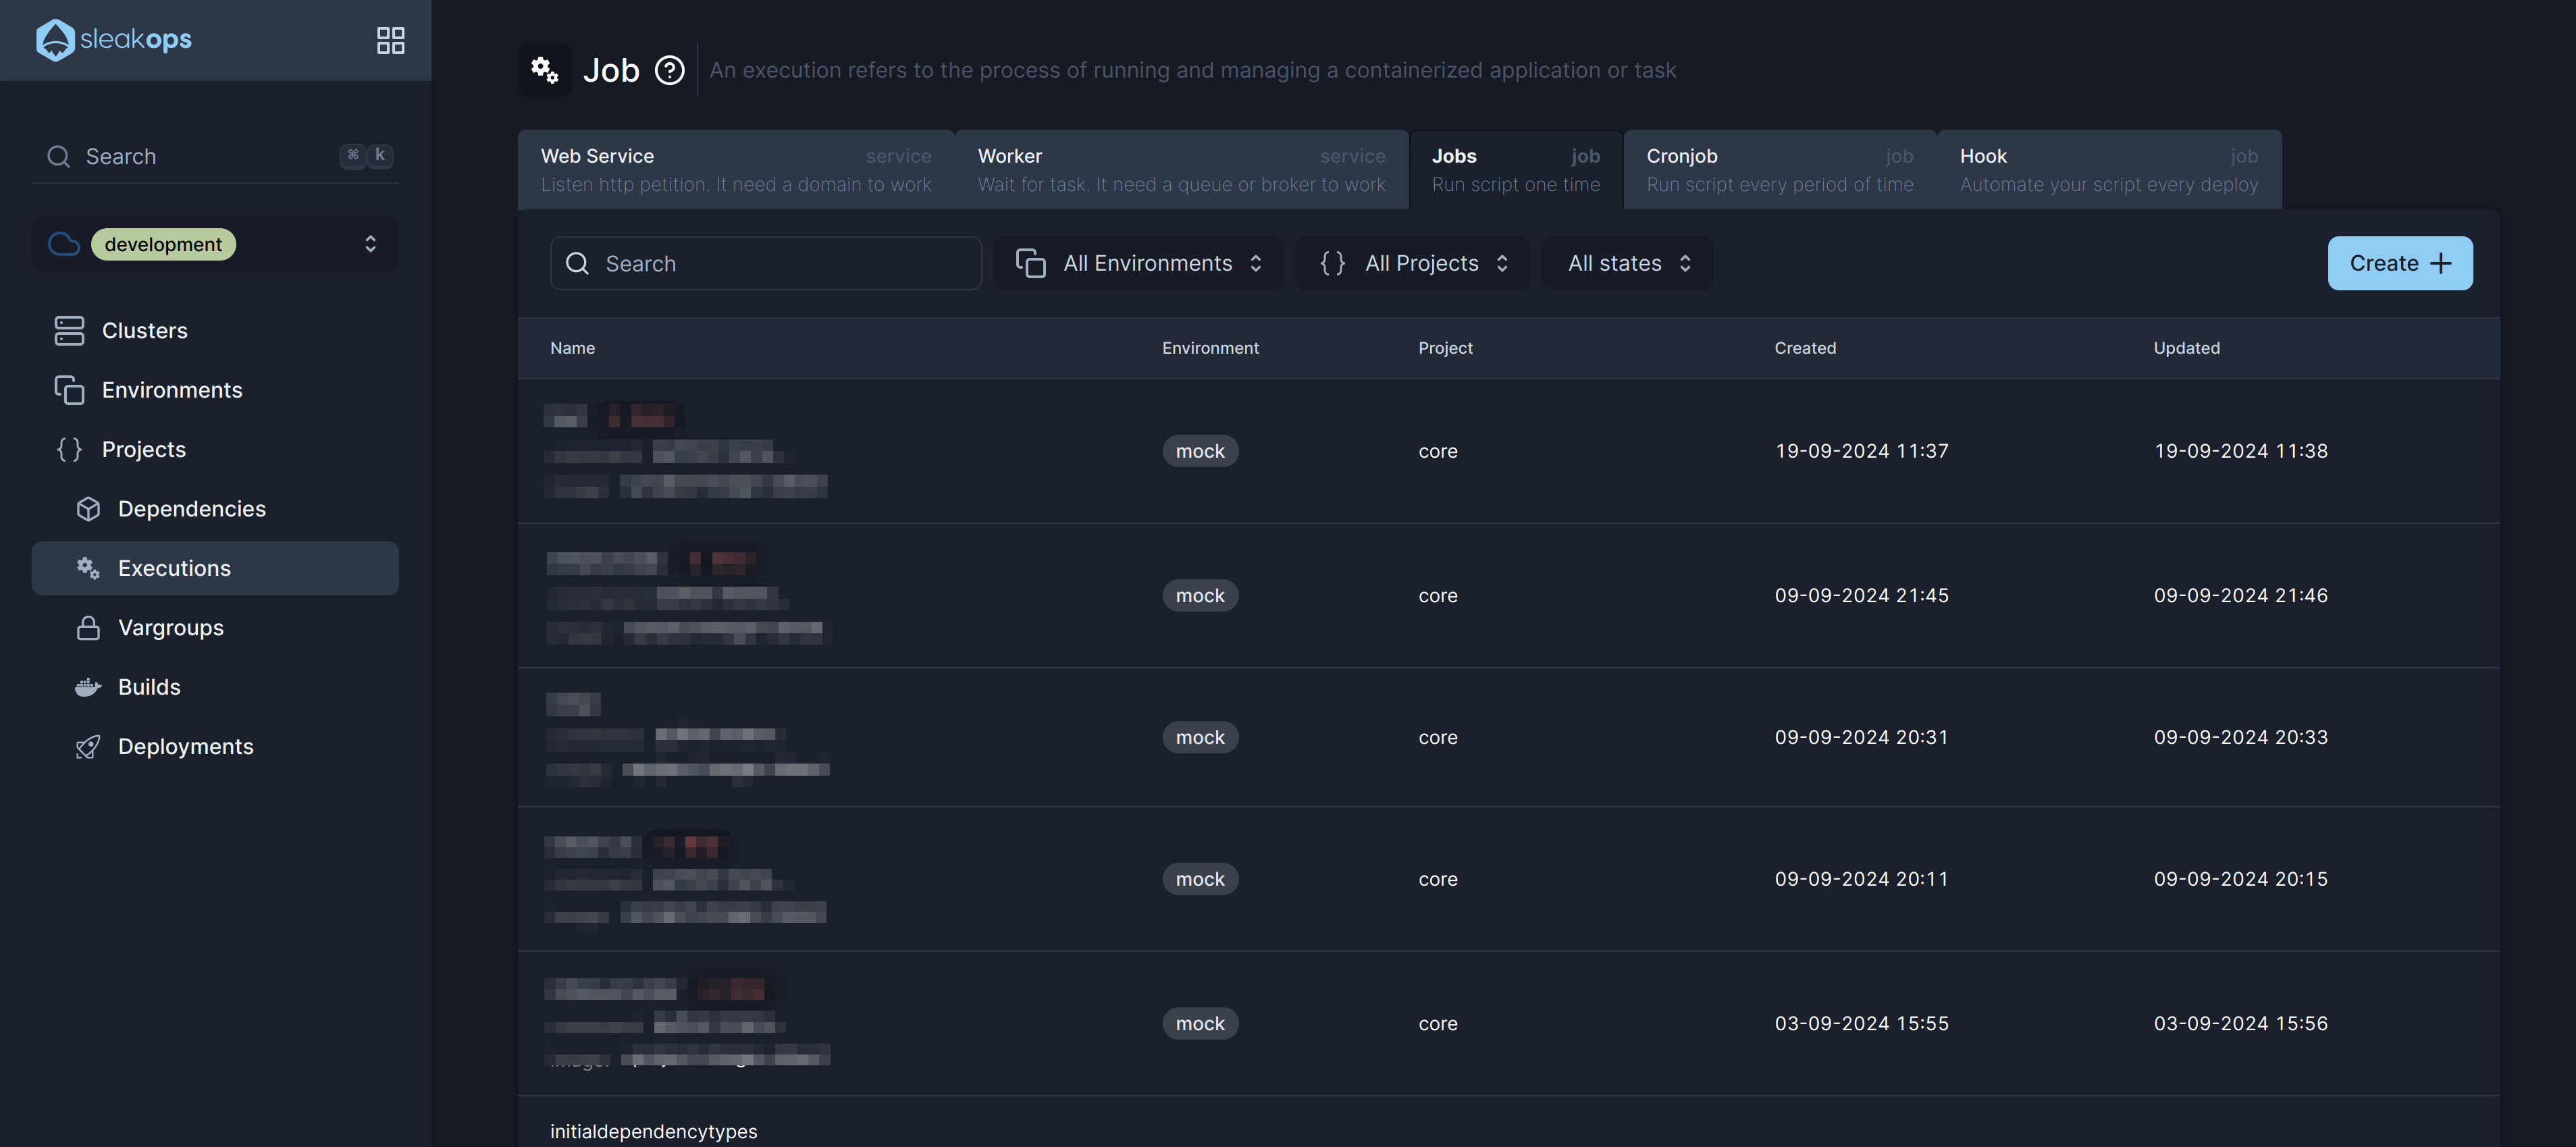This screenshot has width=2576, height=1147.
Task: Open Builds in the sidebar
Action: point(215,687)
